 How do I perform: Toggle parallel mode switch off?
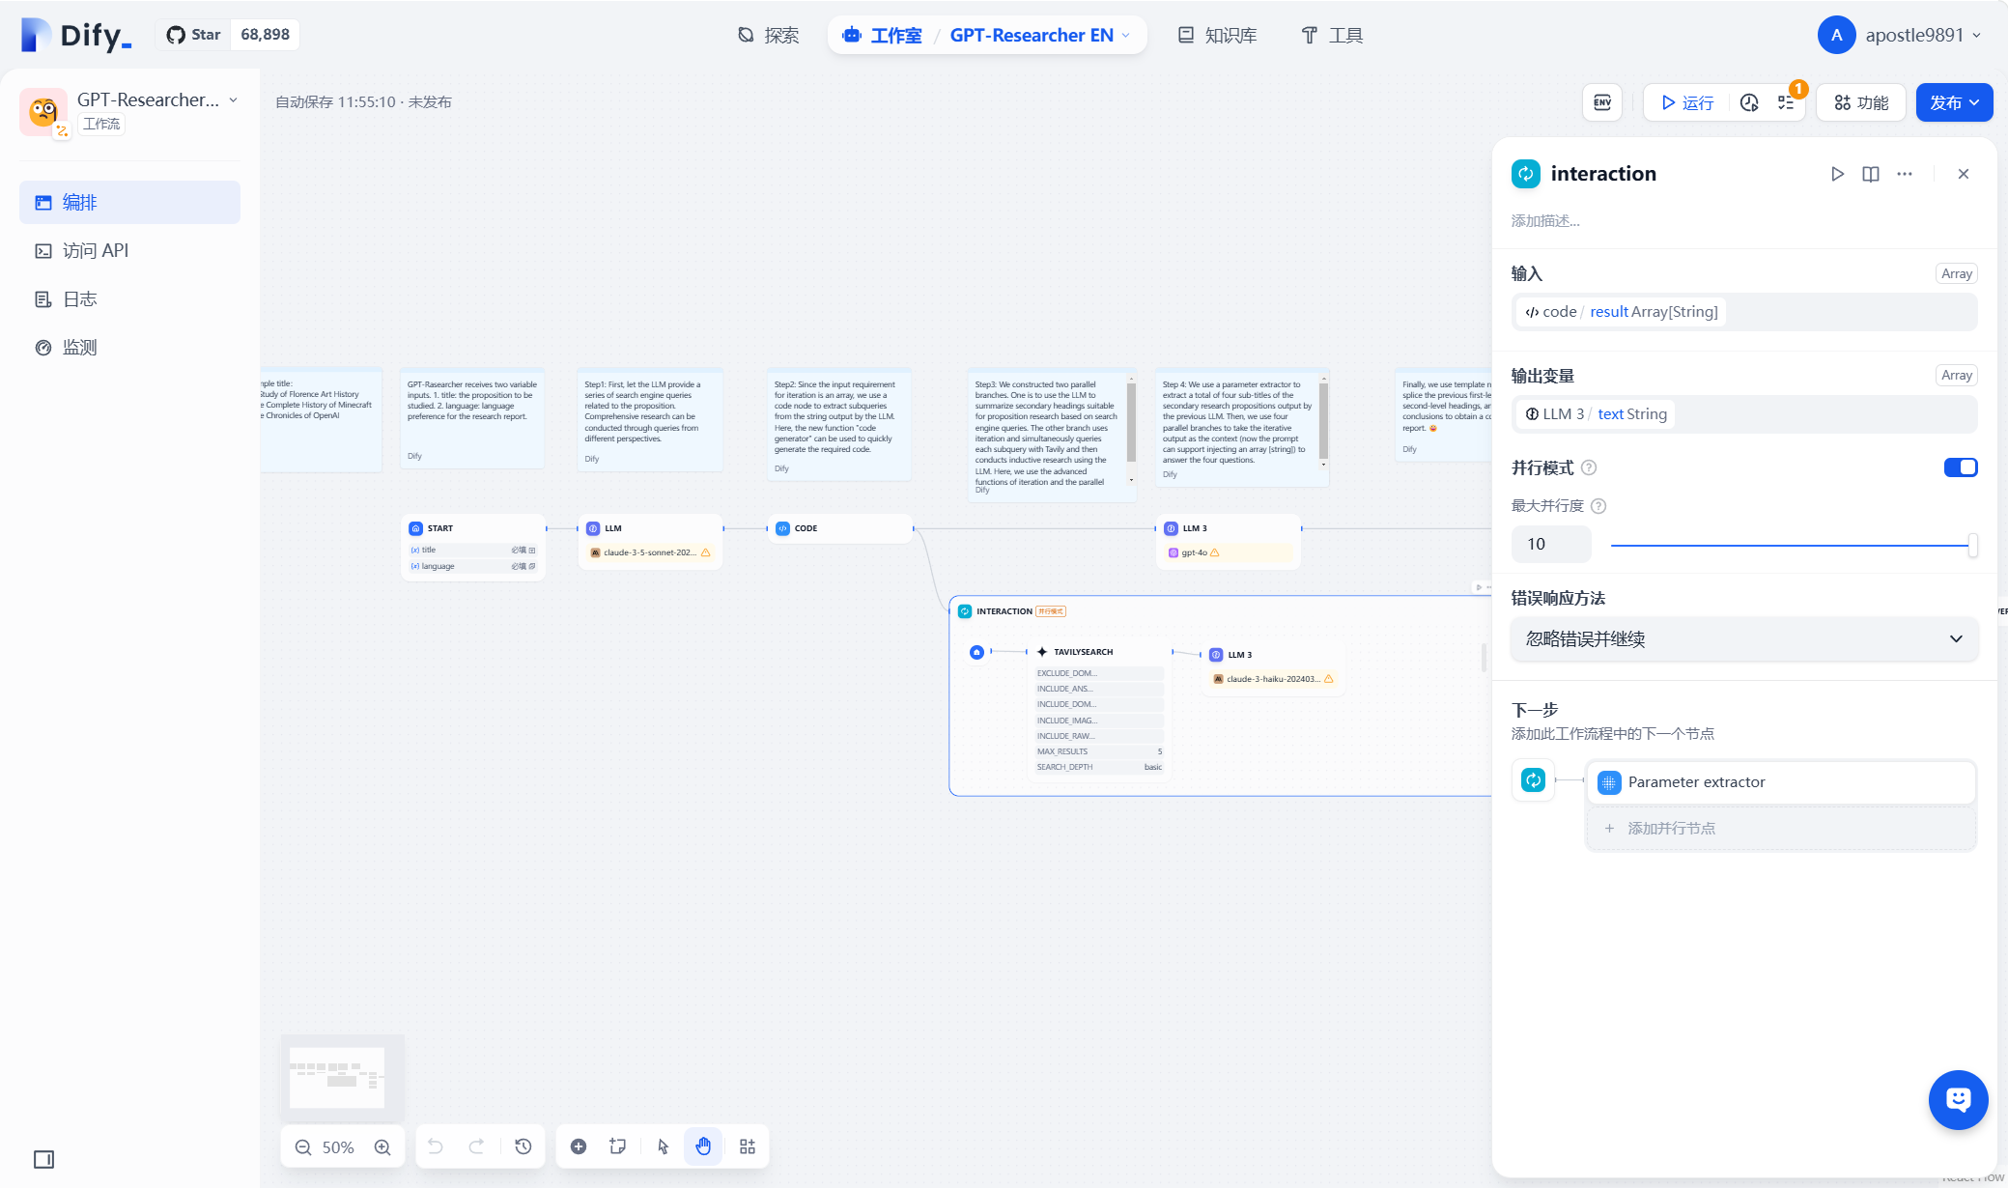1960,467
